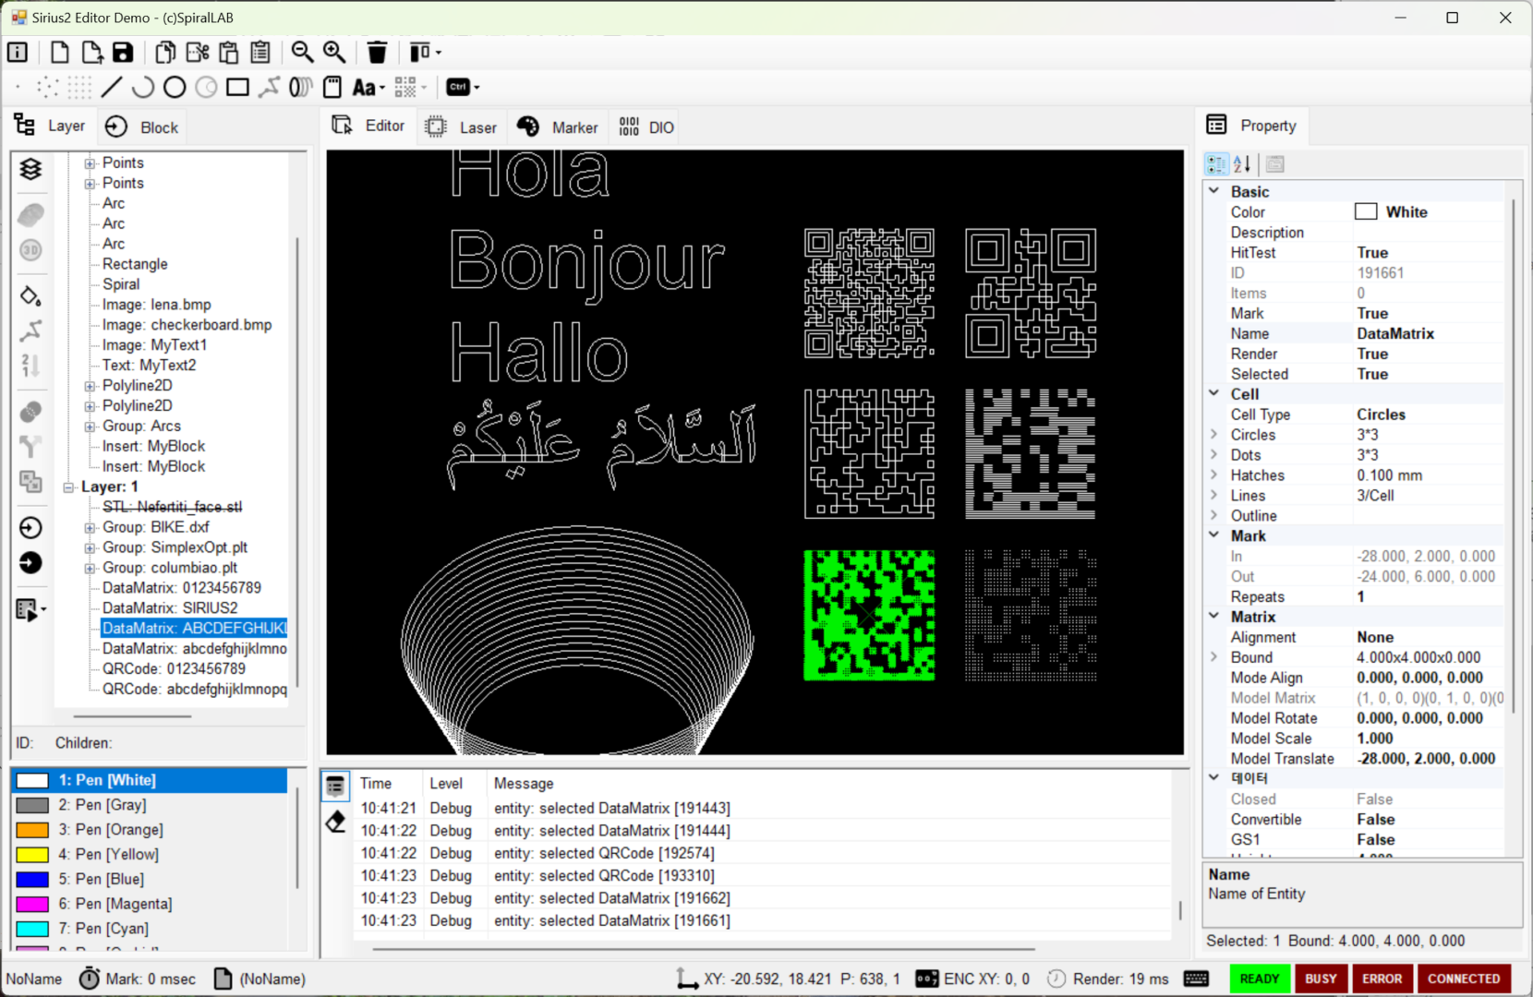Select the Circle drawing tool

[175, 88]
